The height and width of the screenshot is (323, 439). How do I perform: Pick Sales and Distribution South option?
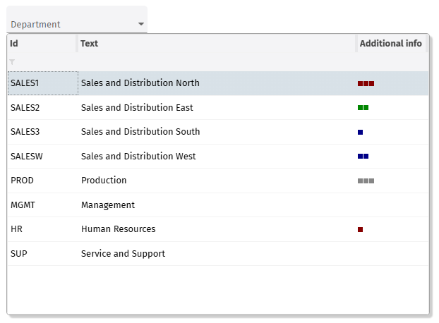140,132
